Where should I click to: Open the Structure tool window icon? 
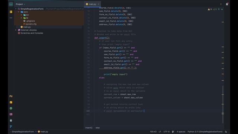pos(11,12)
